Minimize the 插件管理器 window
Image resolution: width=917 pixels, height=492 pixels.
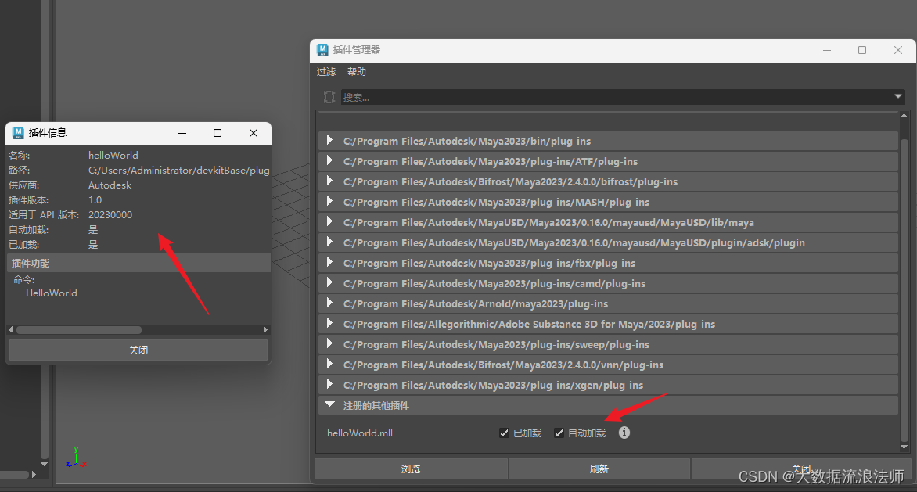coord(827,50)
